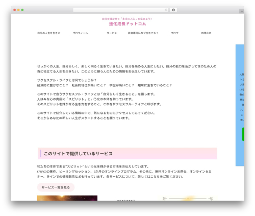Open the サービス menu item
This screenshot has width=255, height=216.
[x=112, y=33]
